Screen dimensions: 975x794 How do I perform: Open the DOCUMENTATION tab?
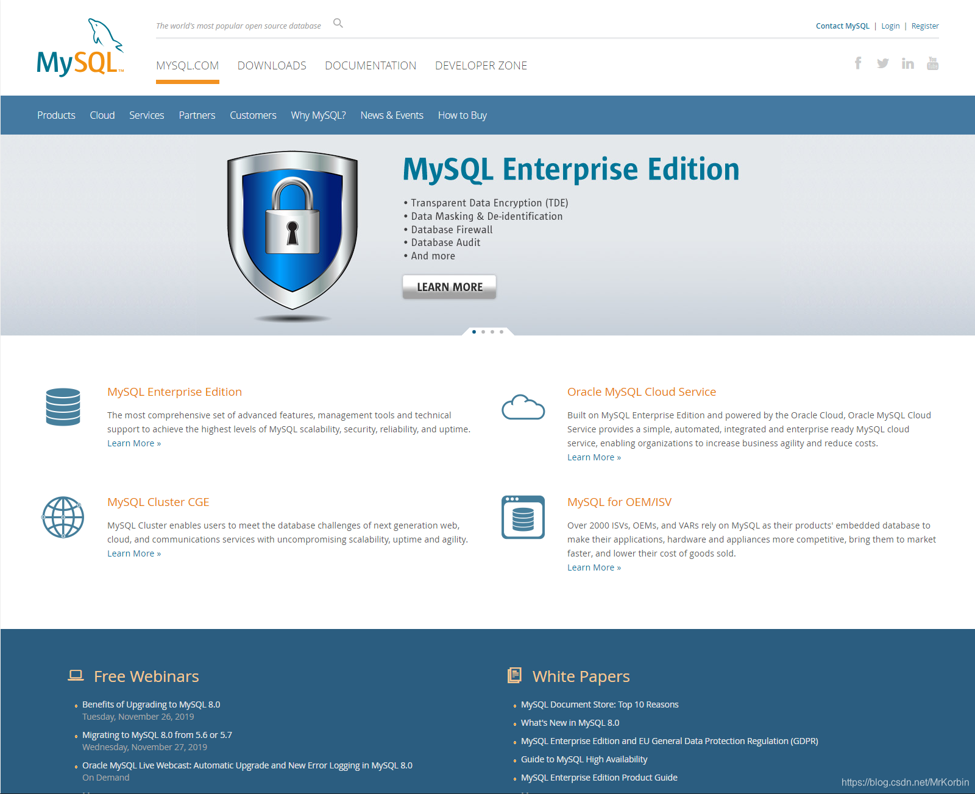click(x=370, y=66)
